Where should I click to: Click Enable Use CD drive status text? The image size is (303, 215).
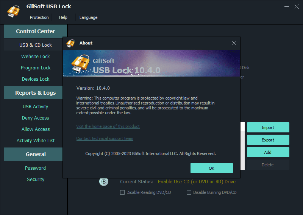point(197,182)
